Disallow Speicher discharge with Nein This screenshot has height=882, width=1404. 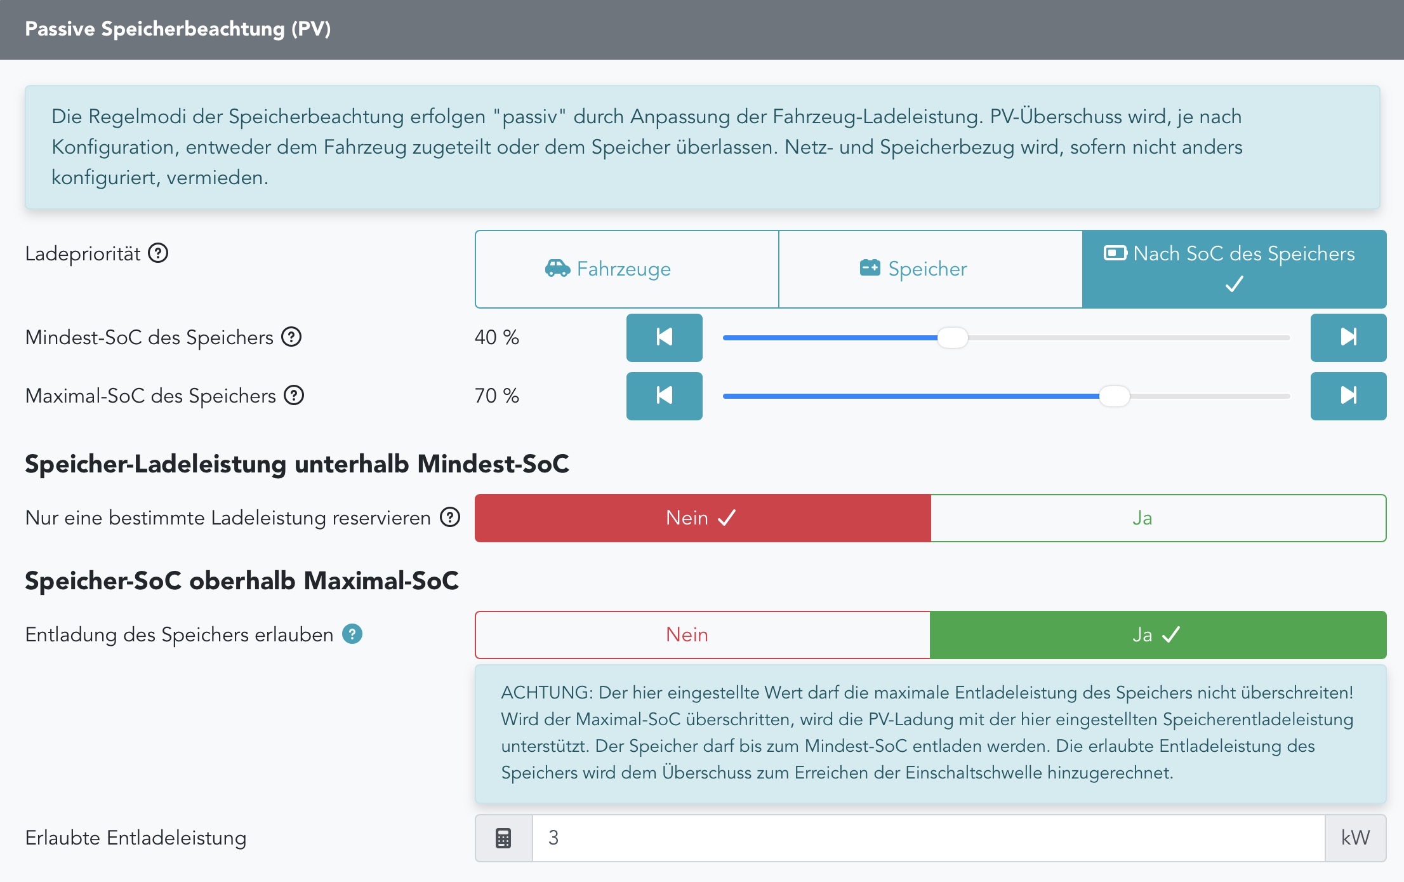coord(703,635)
